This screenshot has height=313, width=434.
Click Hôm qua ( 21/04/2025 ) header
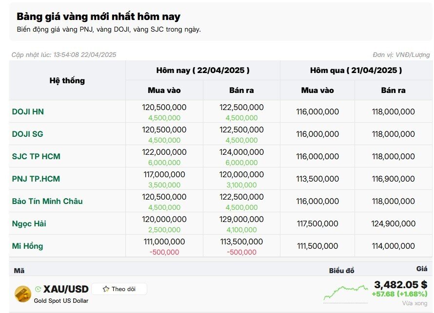pyautogui.click(x=356, y=70)
